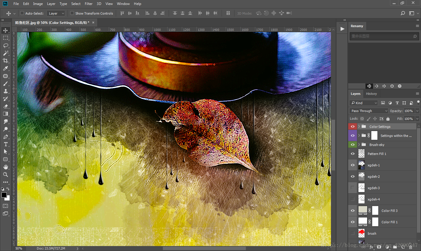Select the Brush tool
421x251 pixels.
tap(6, 83)
